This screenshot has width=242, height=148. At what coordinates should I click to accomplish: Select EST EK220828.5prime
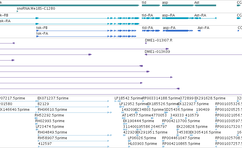pos(192,127)
